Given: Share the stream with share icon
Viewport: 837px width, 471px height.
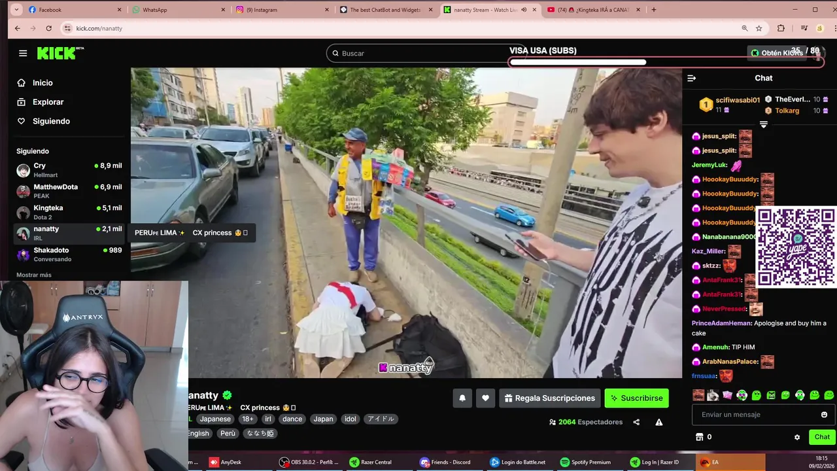Looking at the screenshot, I should click(636, 422).
